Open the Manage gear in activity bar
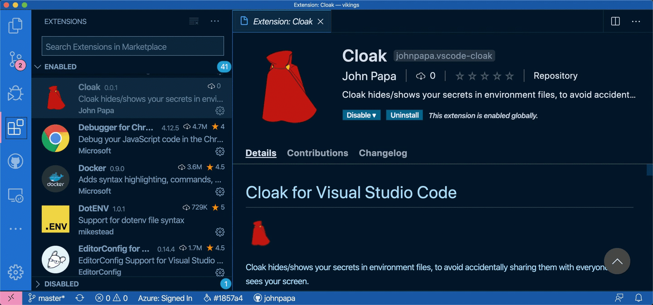 point(15,272)
